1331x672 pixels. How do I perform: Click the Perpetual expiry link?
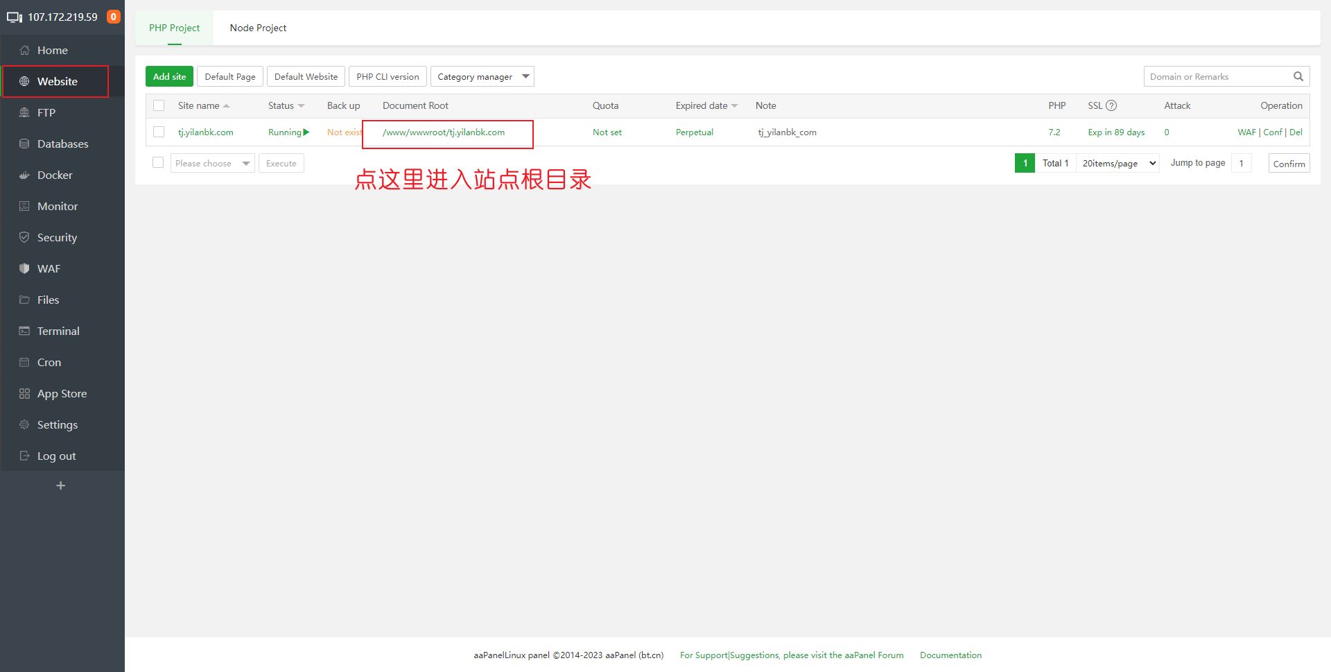coord(695,132)
